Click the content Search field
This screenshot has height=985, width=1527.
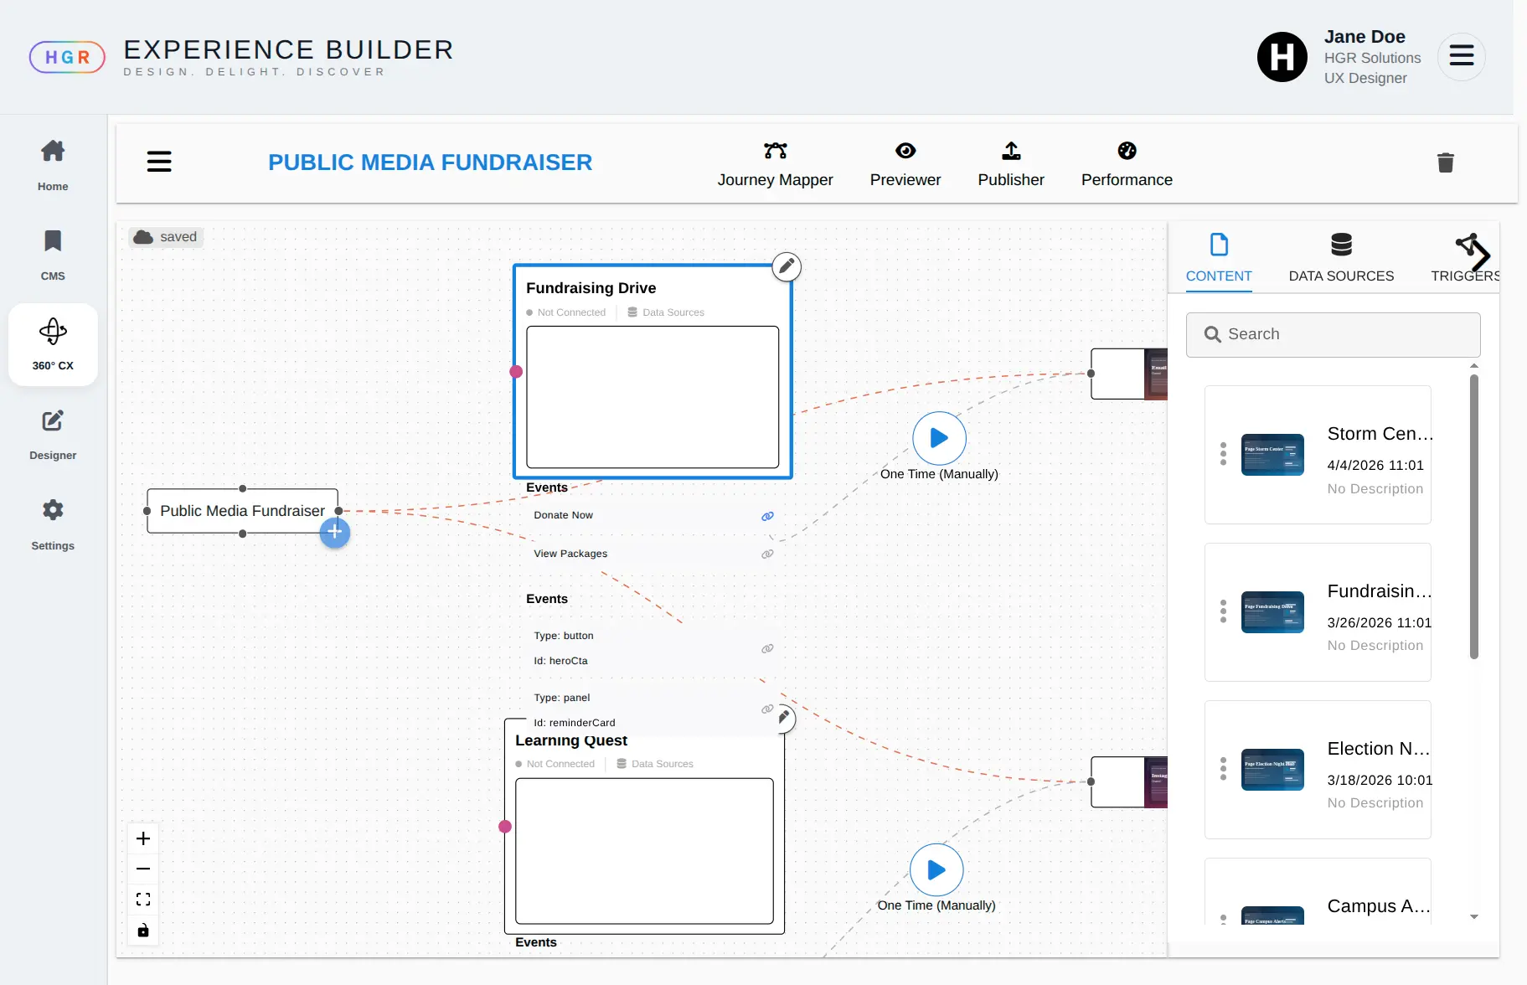1333,334
